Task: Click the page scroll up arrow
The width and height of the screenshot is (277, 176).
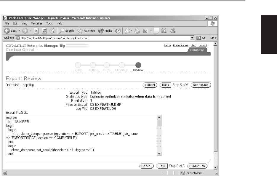Action: click(215, 44)
